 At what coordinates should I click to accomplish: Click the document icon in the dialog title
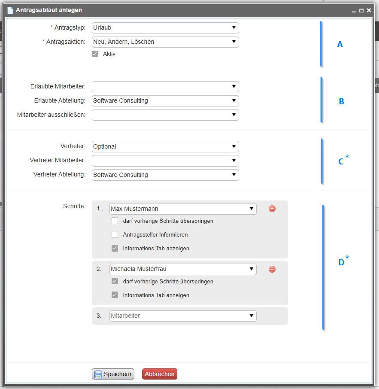10,10
